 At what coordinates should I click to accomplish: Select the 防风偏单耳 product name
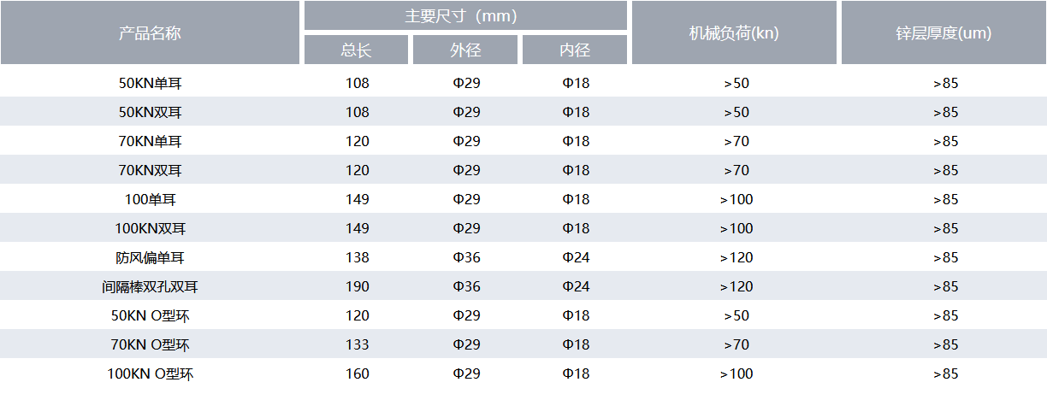150,258
